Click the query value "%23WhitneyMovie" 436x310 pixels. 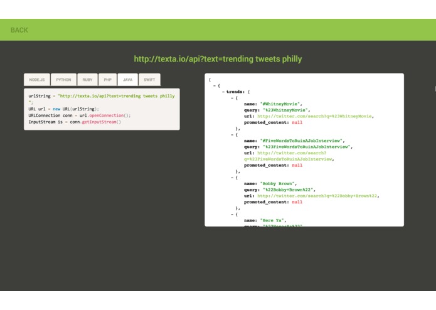(285, 110)
